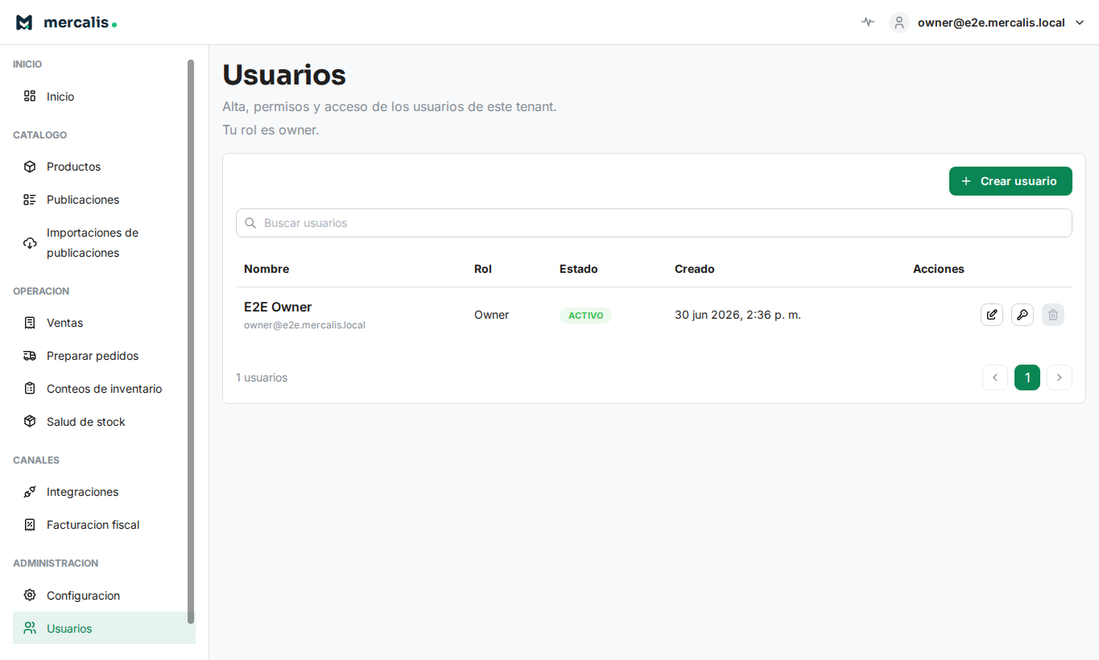Click the sidebar vertical scrollbar
The height and width of the screenshot is (660, 1099).
coord(191,341)
